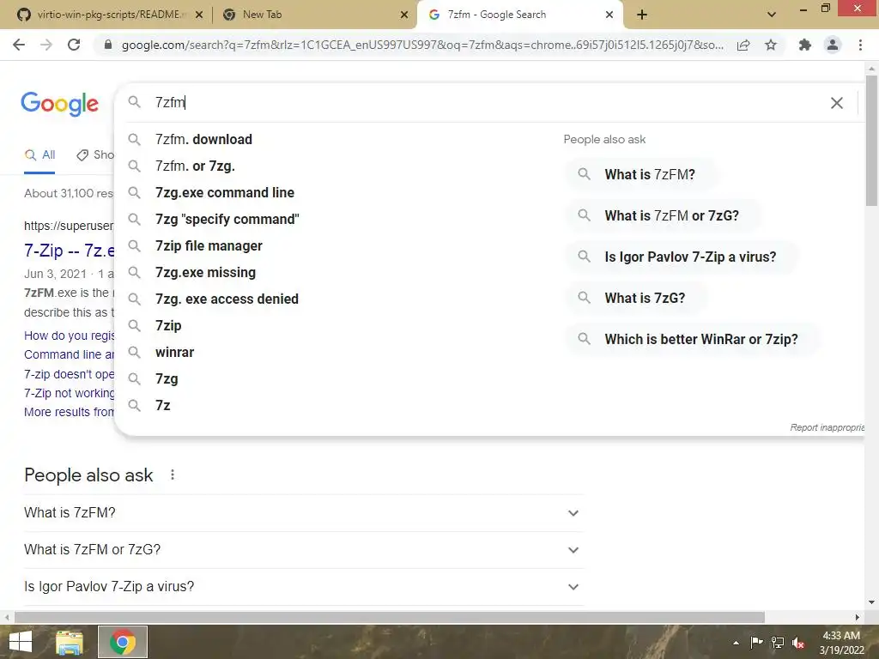Open More results from link
The width and height of the screenshot is (879, 659).
(70, 412)
